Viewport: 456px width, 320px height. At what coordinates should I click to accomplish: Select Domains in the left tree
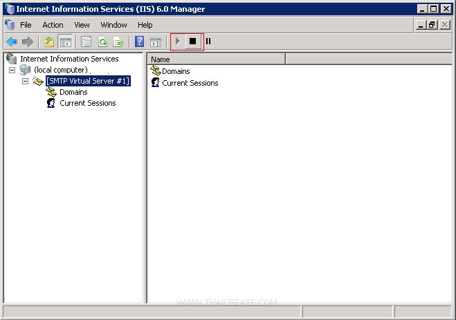(x=73, y=92)
